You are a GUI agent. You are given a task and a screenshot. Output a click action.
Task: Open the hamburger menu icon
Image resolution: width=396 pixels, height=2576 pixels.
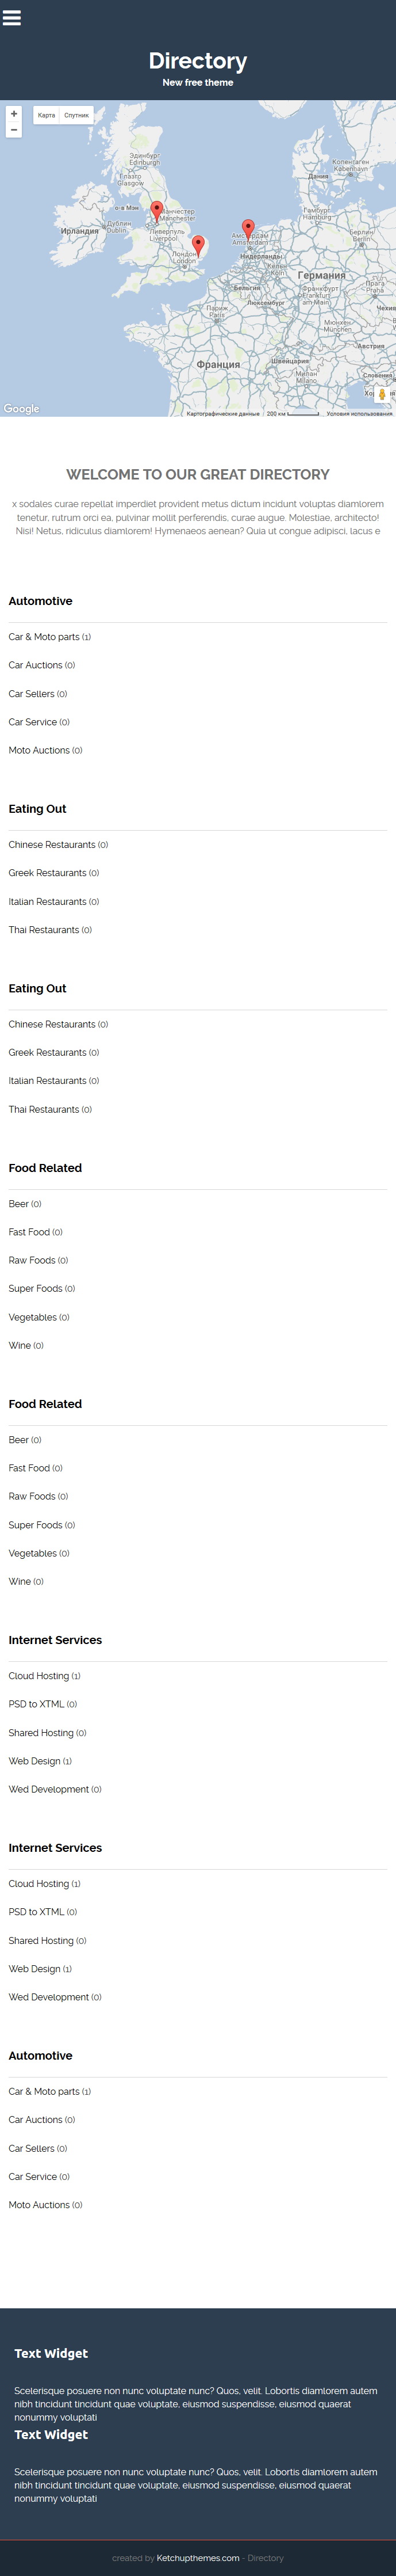pyautogui.click(x=12, y=18)
